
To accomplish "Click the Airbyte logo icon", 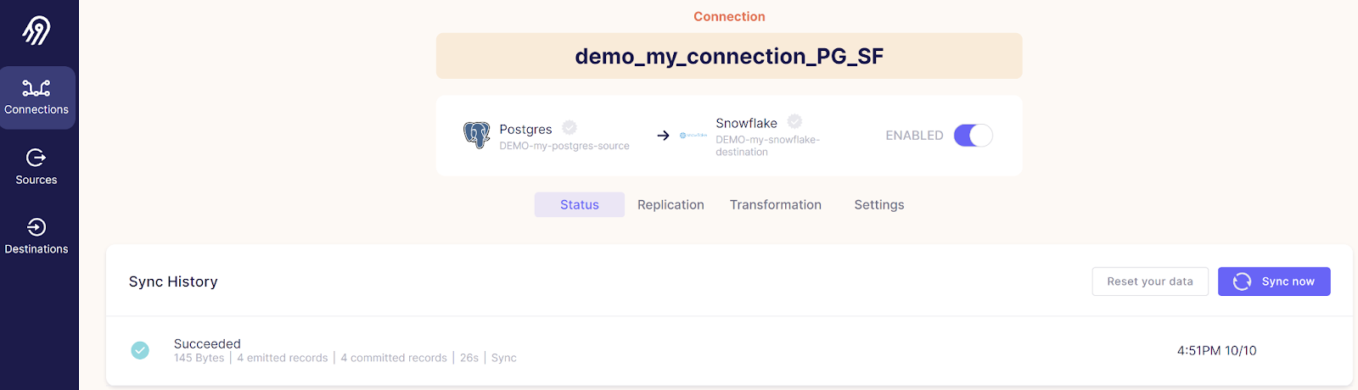I will pos(36,31).
